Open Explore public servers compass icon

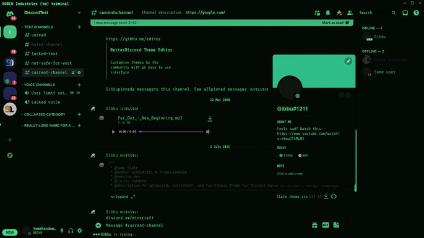10,155
